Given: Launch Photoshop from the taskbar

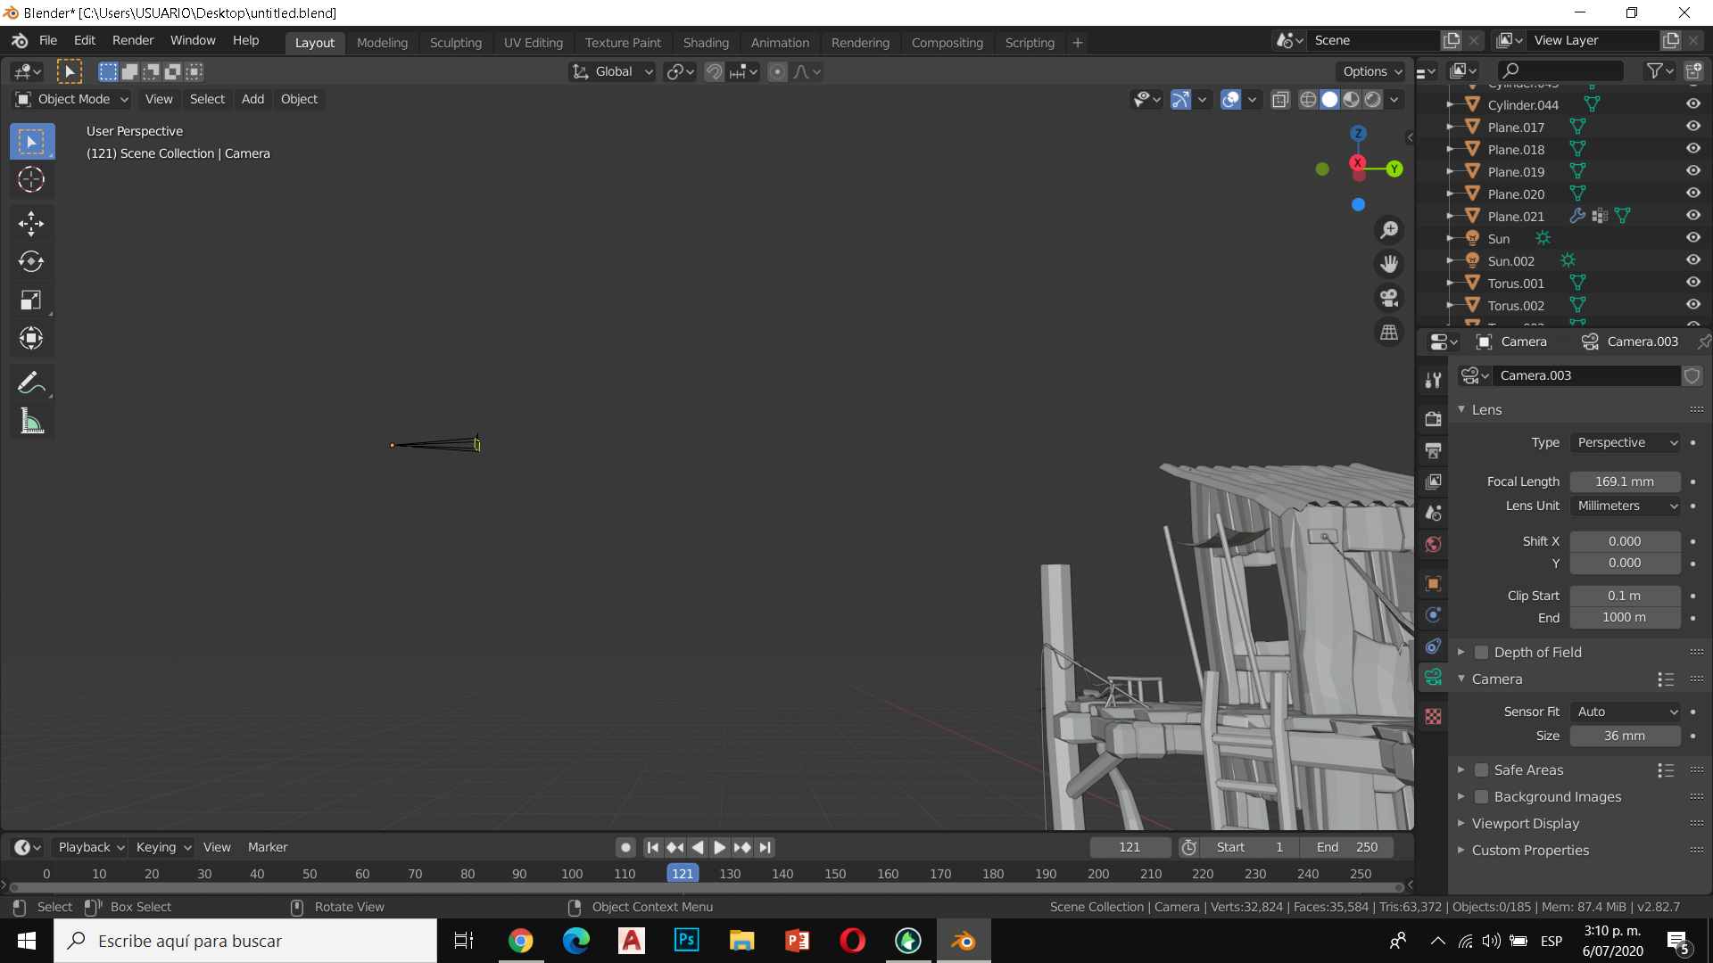Looking at the screenshot, I should (x=687, y=941).
